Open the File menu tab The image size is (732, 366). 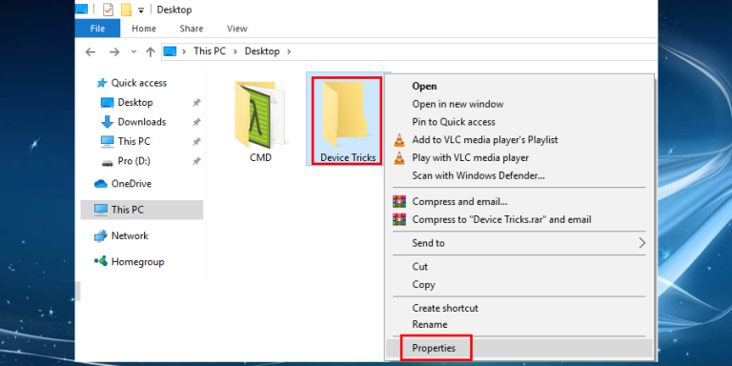97,29
